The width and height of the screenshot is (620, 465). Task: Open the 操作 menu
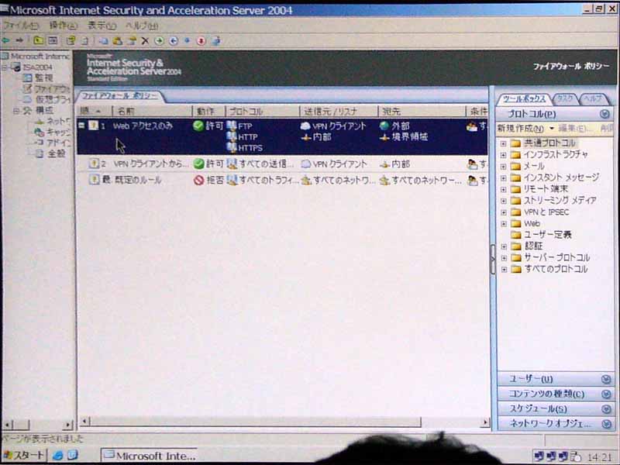click(64, 26)
